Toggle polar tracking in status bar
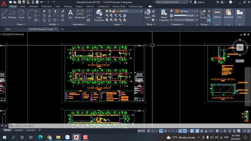The height and width of the screenshot is (141, 251). tap(166, 131)
